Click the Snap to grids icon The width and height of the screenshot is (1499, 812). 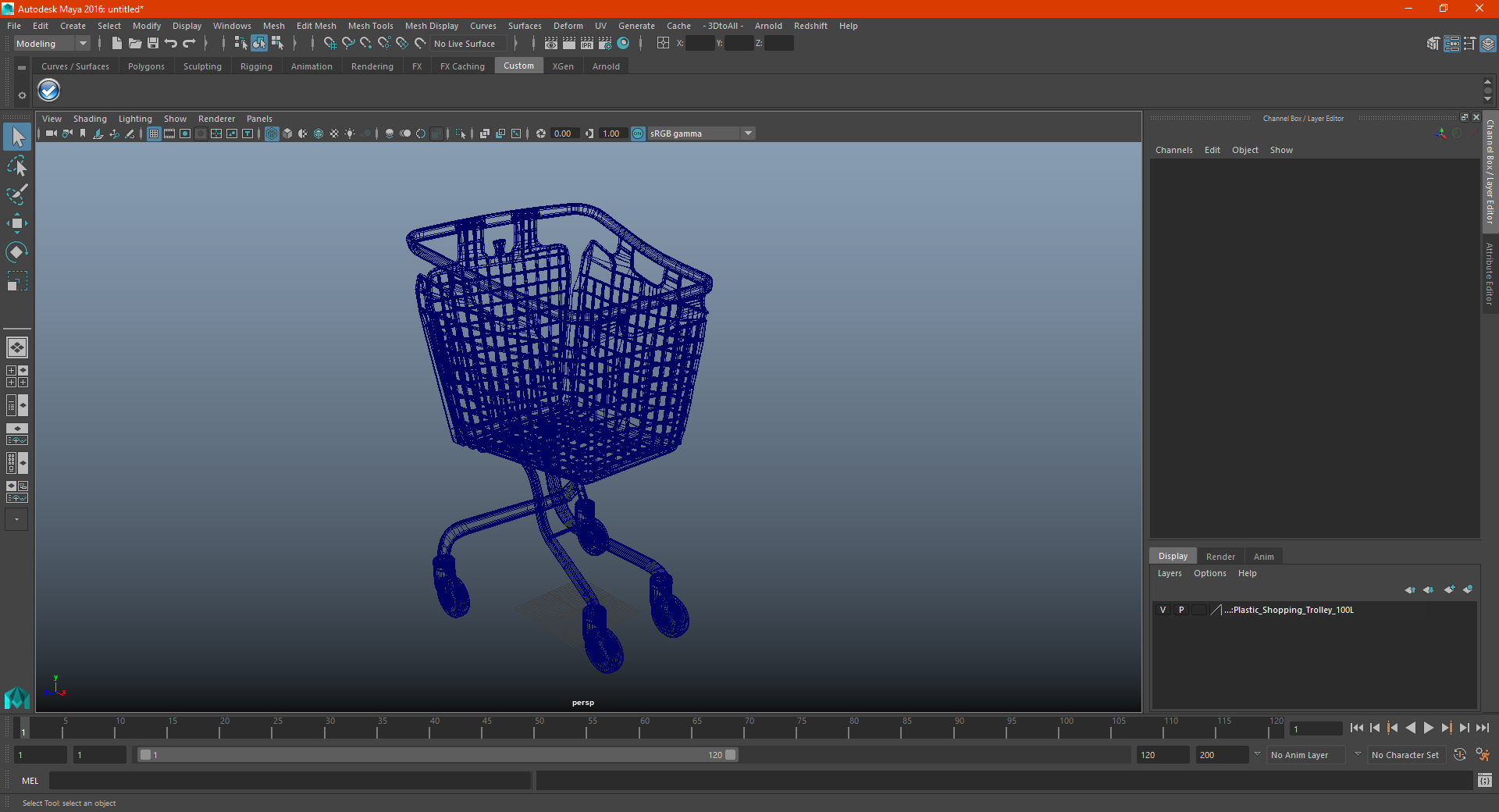tap(330, 44)
